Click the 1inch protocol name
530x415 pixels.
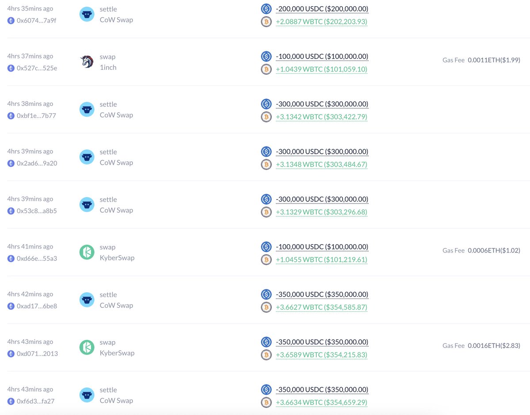click(x=108, y=68)
